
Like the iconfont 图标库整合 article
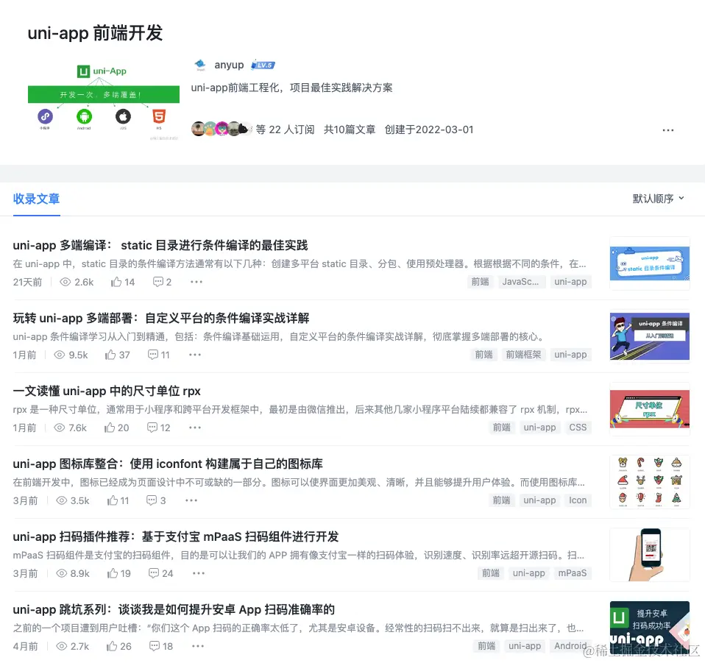pos(113,500)
